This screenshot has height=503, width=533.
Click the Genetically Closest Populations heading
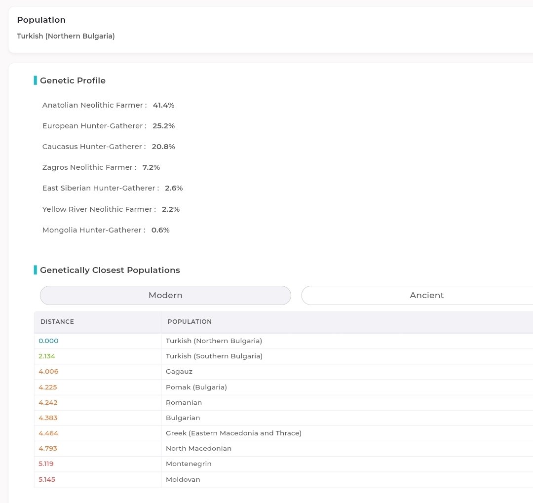[110, 270]
